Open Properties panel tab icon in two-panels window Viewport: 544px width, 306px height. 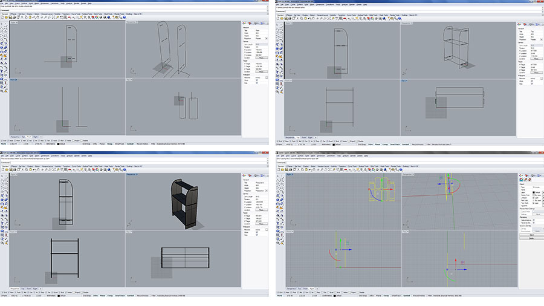coord(244,23)
